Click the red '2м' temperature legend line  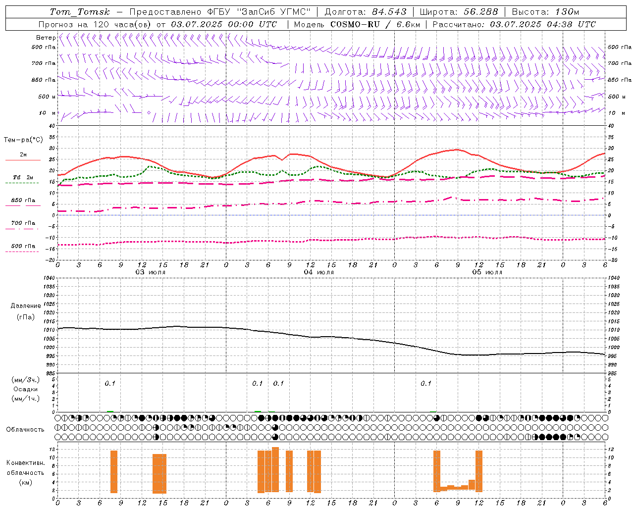point(23,160)
